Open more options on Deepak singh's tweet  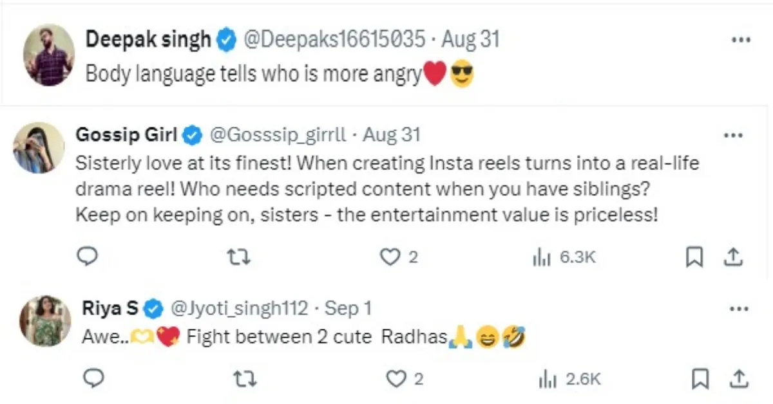[x=742, y=40]
